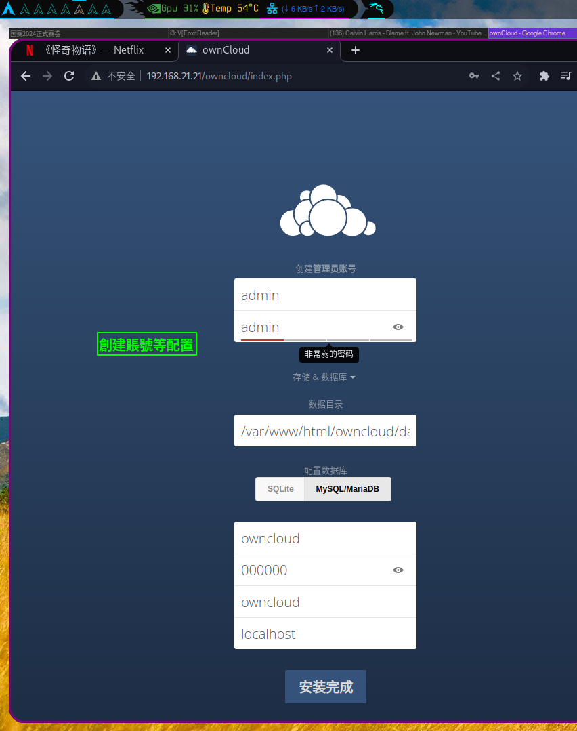Open a new browser tab

(355, 49)
